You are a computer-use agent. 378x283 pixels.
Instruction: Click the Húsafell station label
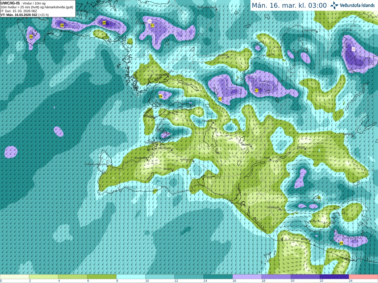pos(223,55)
